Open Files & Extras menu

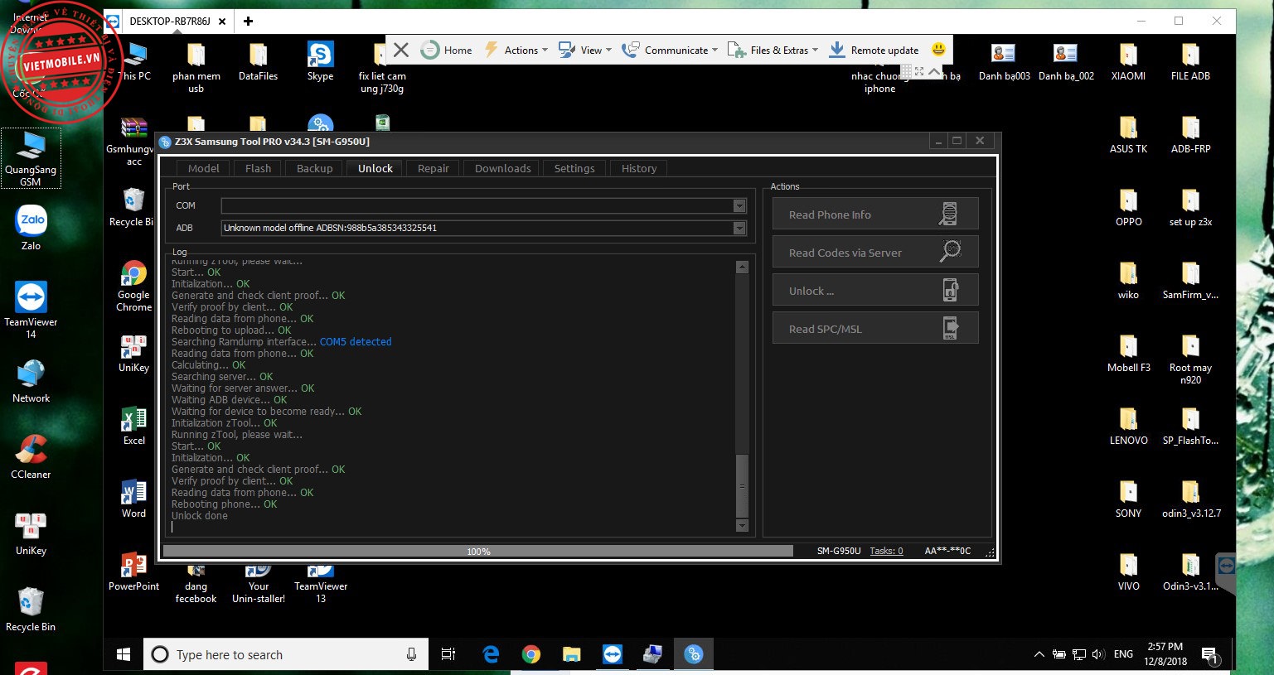pyautogui.click(x=773, y=50)
